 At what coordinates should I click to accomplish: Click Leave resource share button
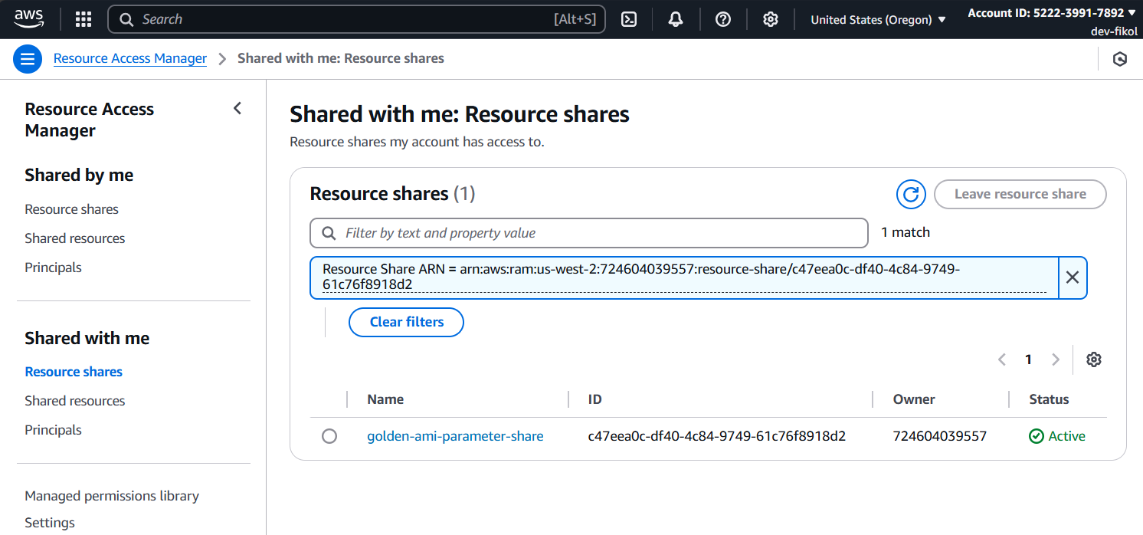coord(1020,195)
